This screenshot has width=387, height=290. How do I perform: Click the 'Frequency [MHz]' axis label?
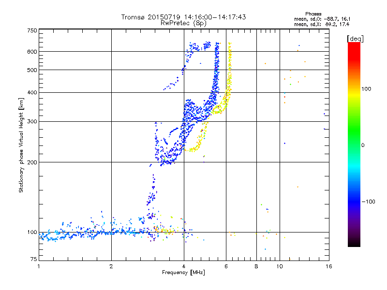[x=183, y=273]
